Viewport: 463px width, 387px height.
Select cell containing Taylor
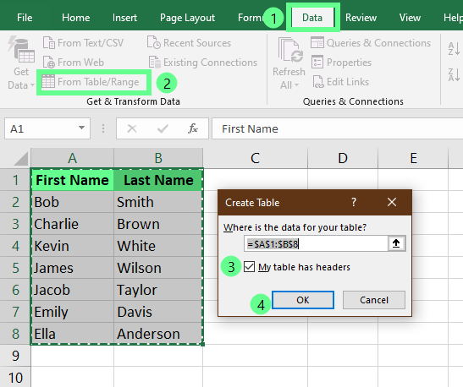(x=158, y=290)
